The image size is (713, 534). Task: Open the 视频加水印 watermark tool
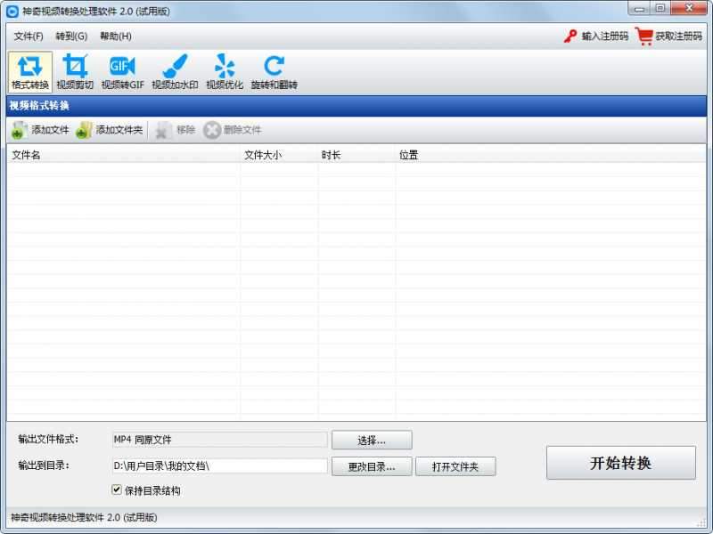click(x=174, y=72)
